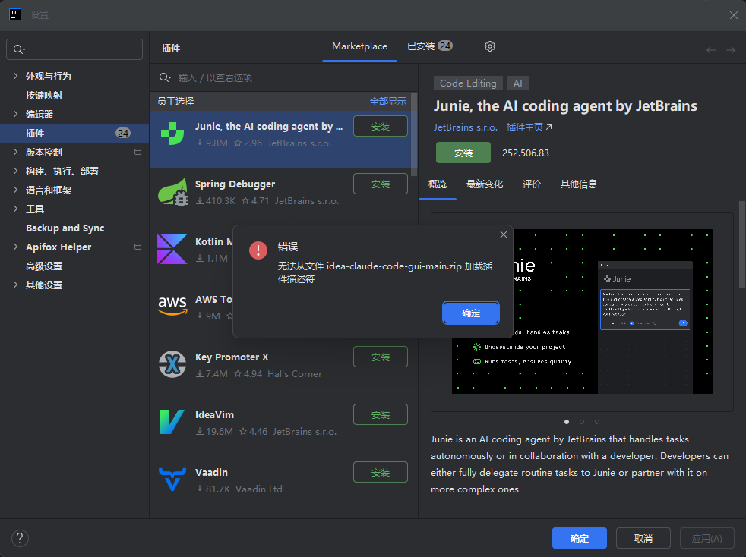Switch to the 已安装 tab
Screen dimensions: 746x557
tap(430, 46)
